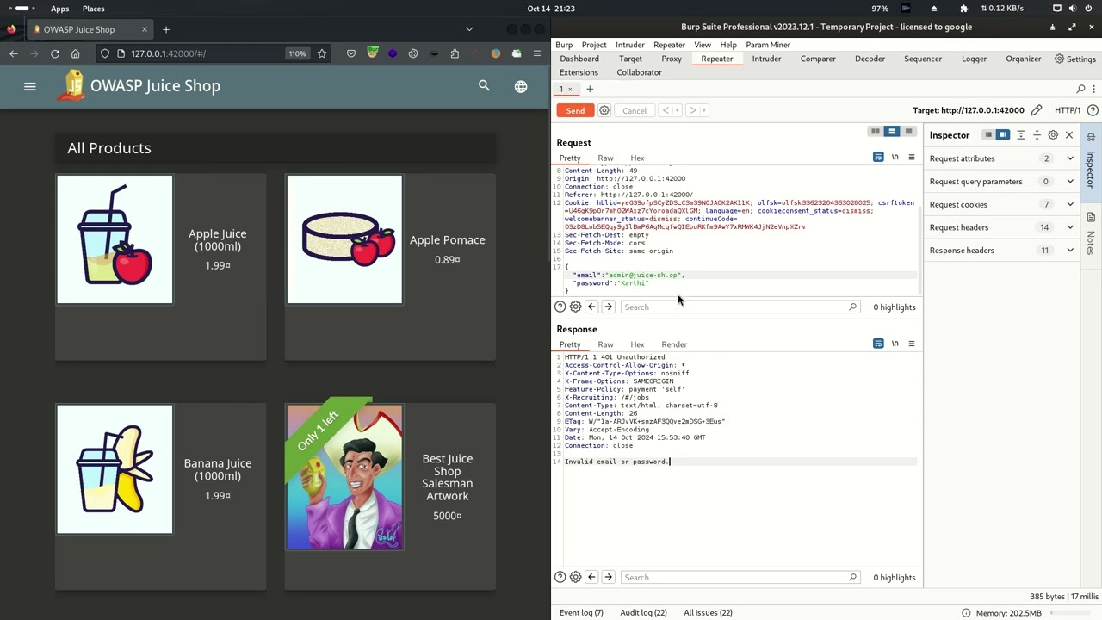Image resolution: width=1102 pixels, height=620 pixels.
Task: Set zoom level via 110% badge
Action: tap(297, 53)
